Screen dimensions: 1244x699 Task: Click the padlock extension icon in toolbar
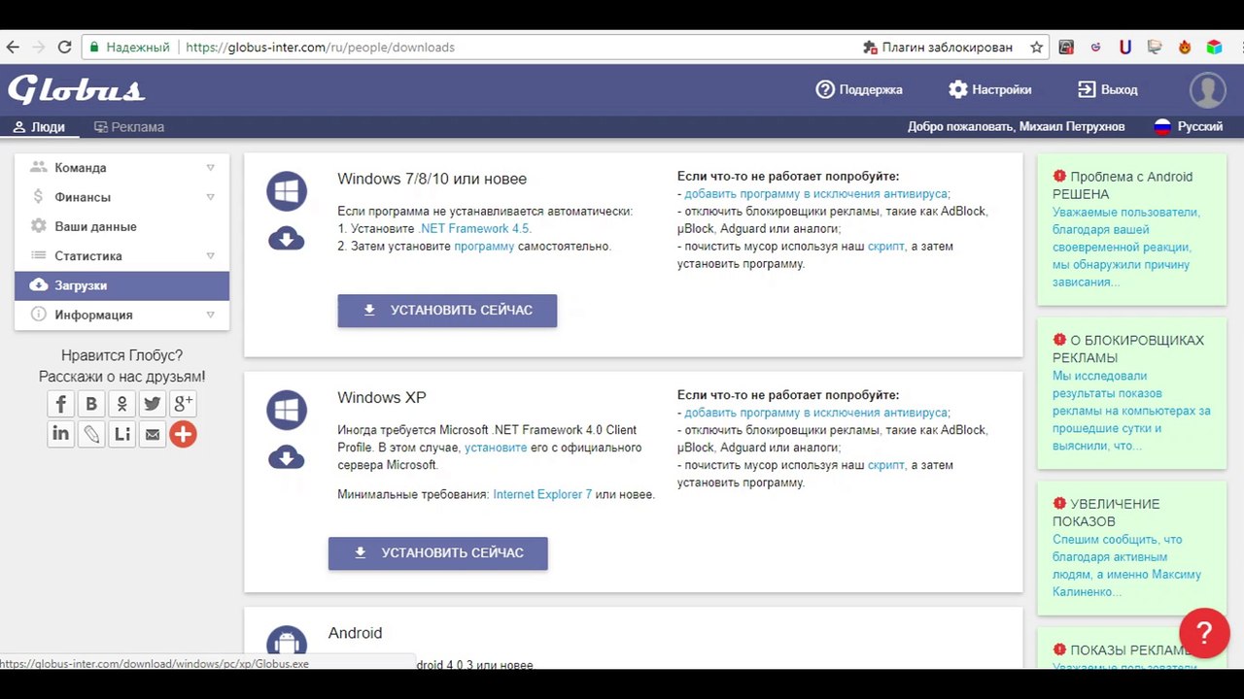pyautogui.click(x=1066, y=47)
